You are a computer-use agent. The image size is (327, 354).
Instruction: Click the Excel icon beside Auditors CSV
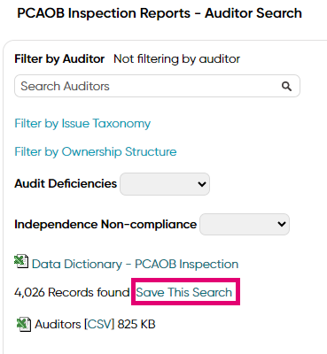[x=23, y=324]
